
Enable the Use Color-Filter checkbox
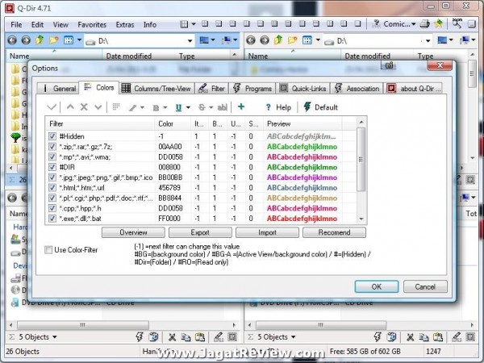tap(49, 250)
